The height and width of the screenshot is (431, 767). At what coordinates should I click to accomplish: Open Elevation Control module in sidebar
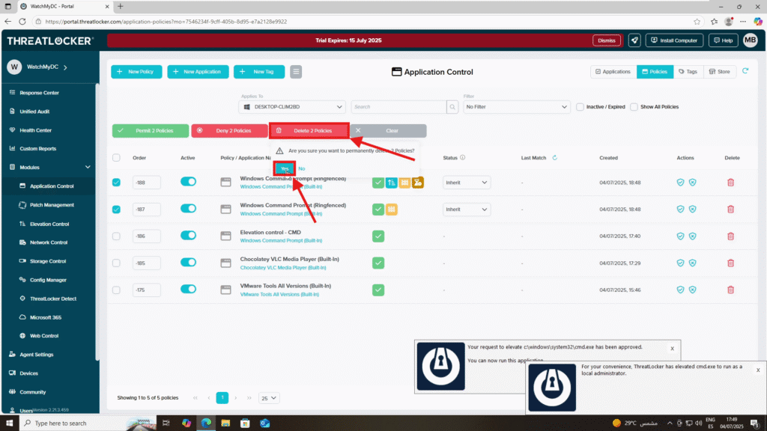click(x=49, y=224)
